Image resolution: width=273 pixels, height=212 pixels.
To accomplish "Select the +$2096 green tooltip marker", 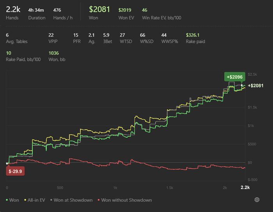I will 234,77.
